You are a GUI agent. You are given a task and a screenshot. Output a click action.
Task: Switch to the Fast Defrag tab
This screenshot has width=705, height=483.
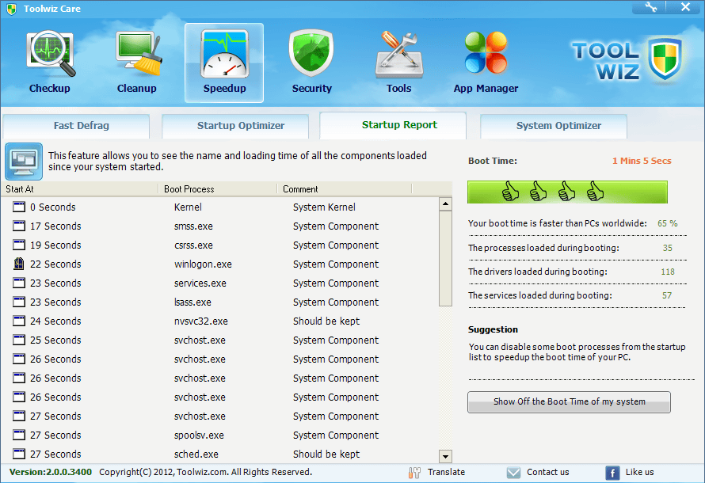76,126
